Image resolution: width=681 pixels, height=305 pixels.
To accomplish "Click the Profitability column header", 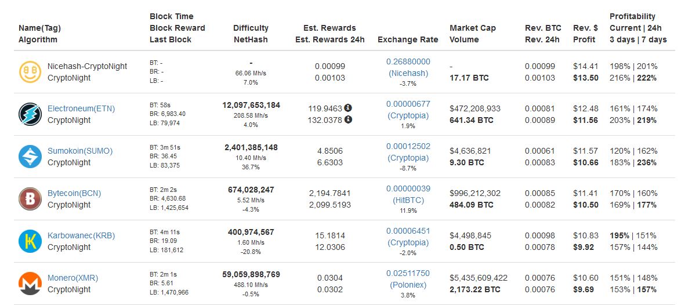I will coord(638,28).
